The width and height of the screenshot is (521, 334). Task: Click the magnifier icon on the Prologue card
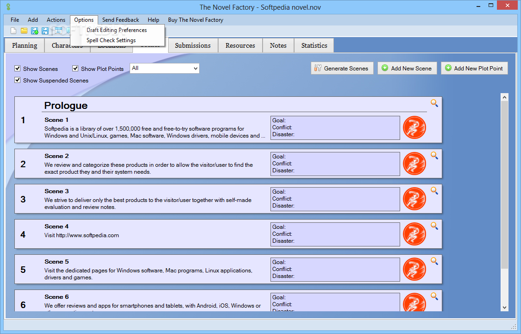[434, 103]
